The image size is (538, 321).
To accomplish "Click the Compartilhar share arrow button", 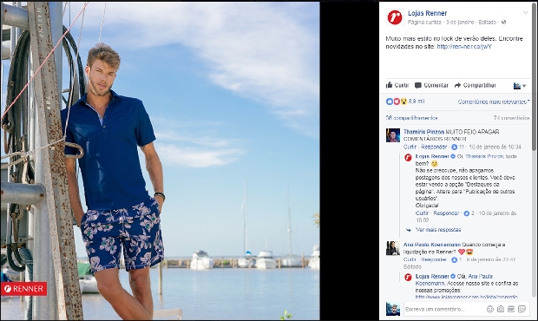I will coord(476,85).
